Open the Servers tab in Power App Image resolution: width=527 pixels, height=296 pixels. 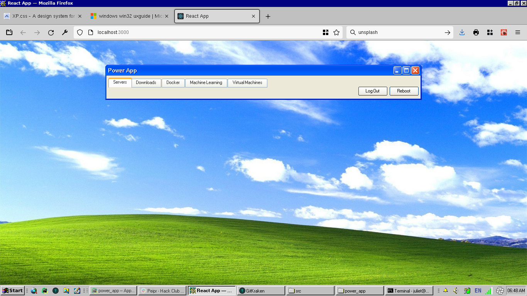(120, 82)
